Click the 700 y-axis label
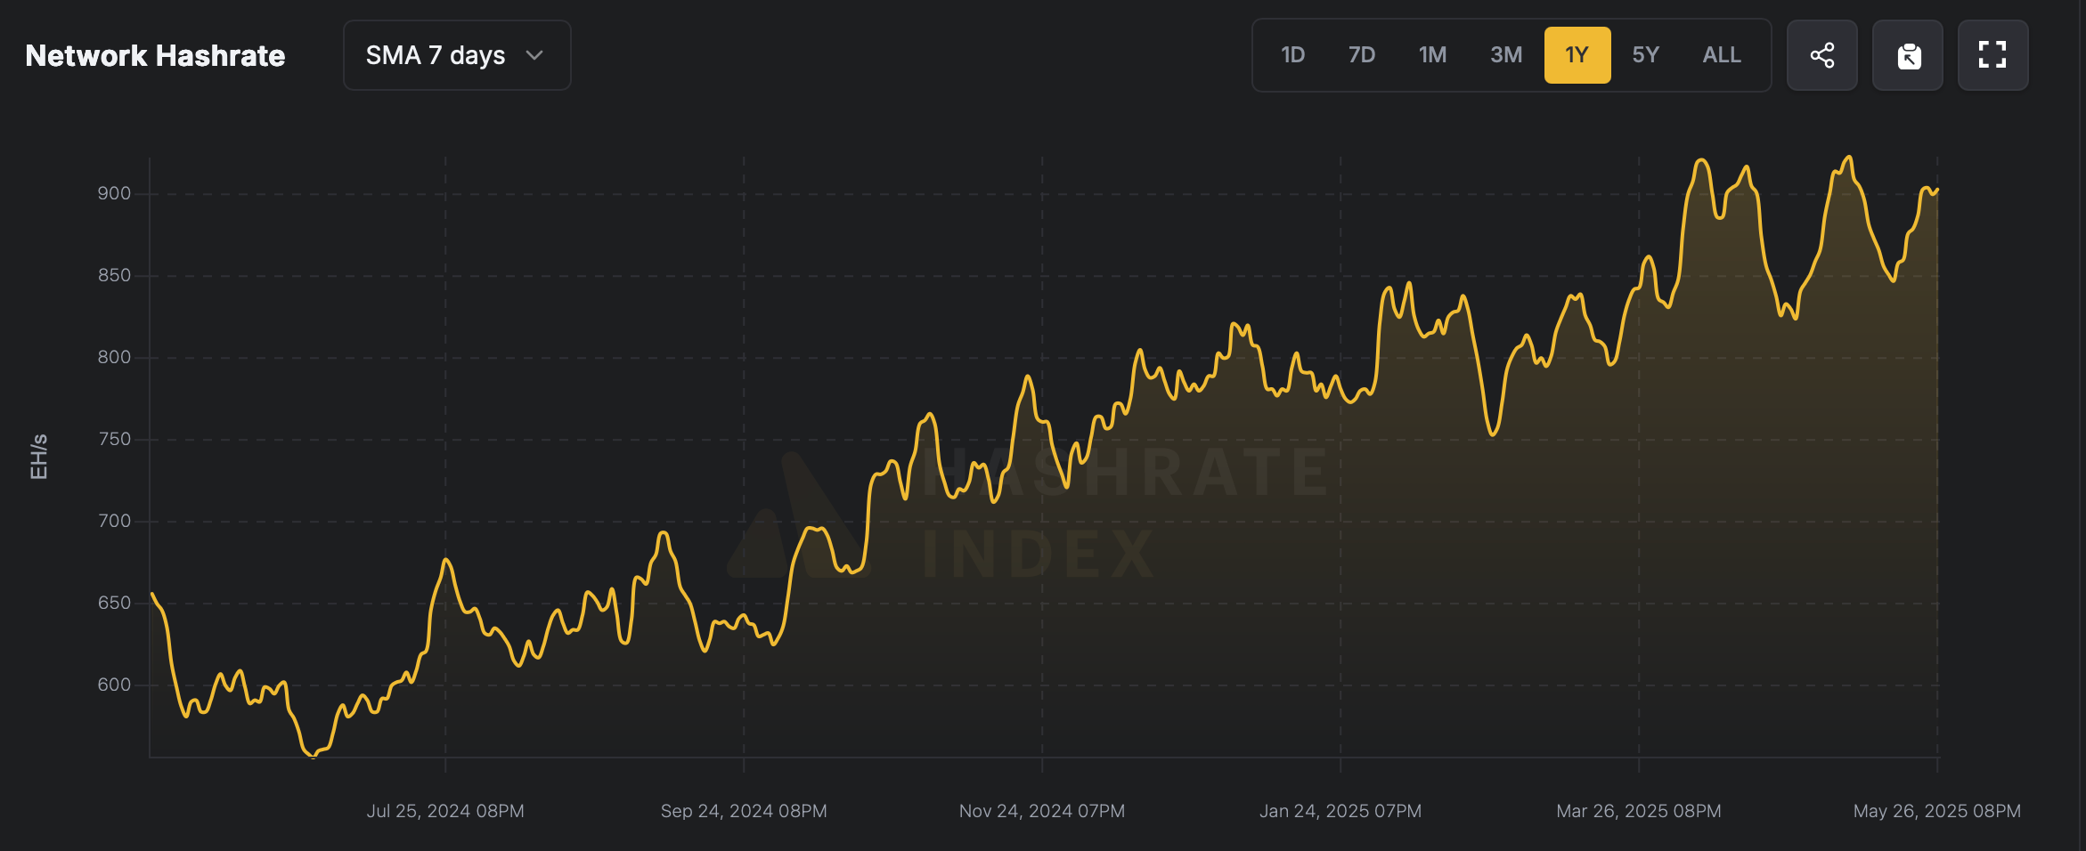The width and height of the screenshot is (2086, 851). (114, 521)
